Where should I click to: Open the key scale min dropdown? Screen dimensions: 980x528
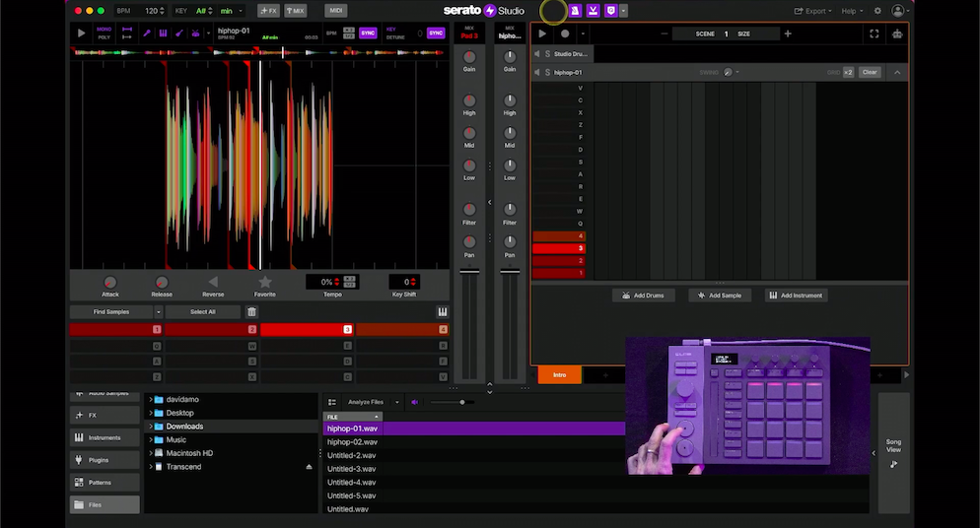click(232, 11)
